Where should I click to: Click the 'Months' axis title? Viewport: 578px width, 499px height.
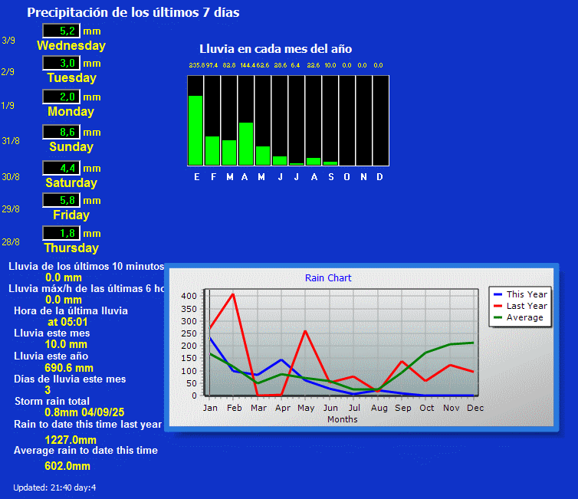coord(343,419)
